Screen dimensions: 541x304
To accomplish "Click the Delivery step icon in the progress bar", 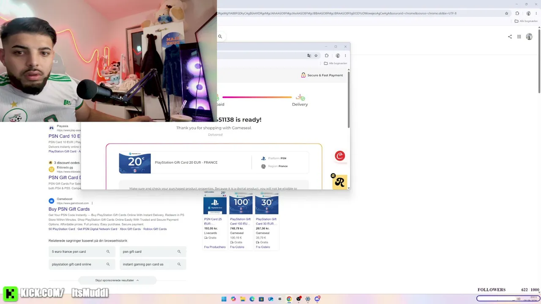I will pos(300,98).
